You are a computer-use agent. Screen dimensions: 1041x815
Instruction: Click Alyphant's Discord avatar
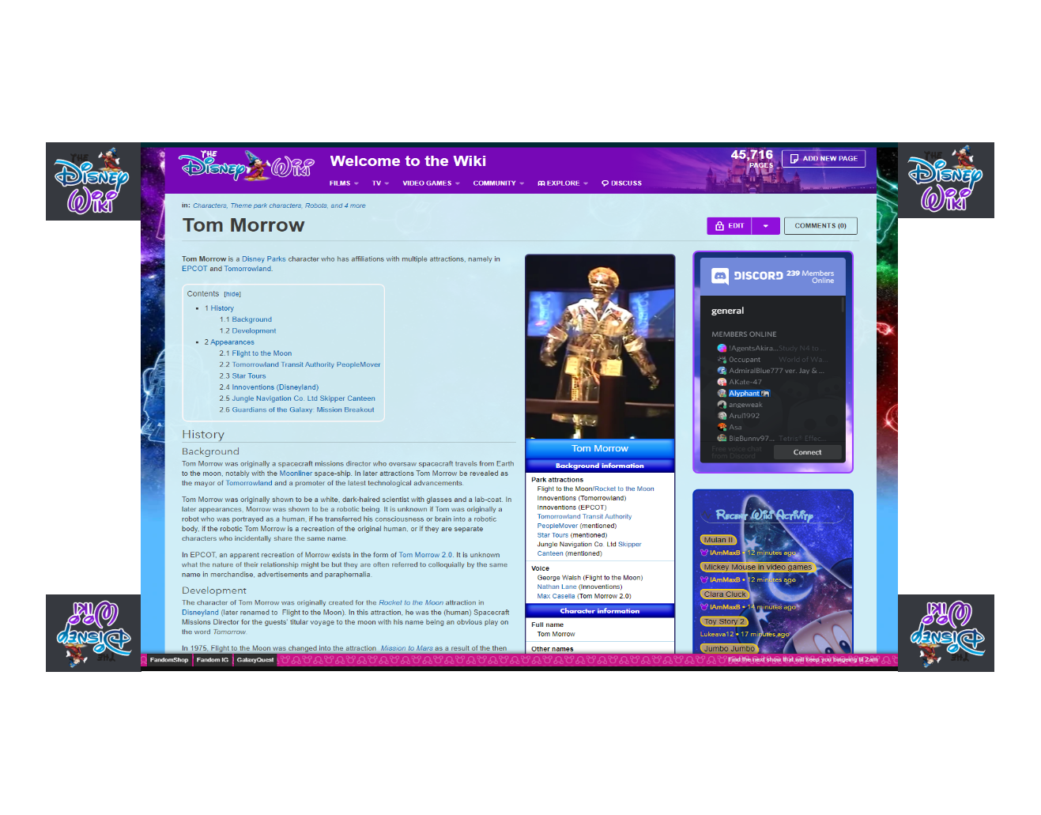tap(722, 394)
